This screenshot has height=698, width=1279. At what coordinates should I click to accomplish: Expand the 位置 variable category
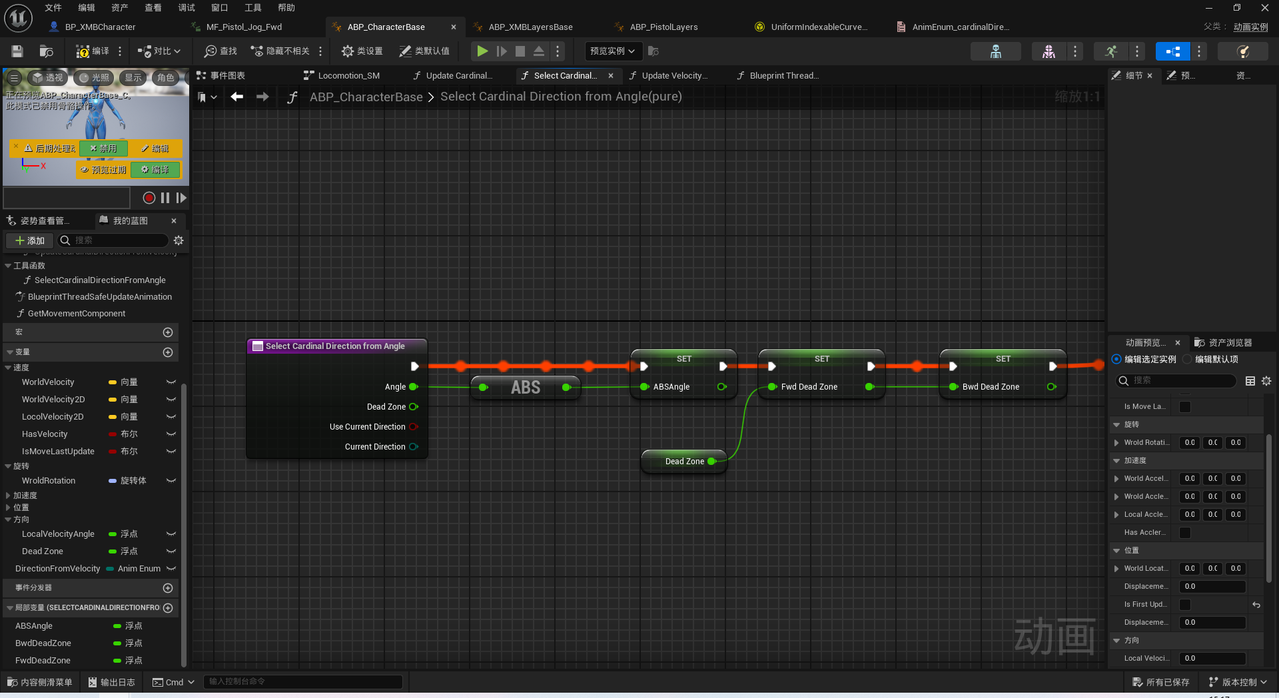tap(8, 508)
